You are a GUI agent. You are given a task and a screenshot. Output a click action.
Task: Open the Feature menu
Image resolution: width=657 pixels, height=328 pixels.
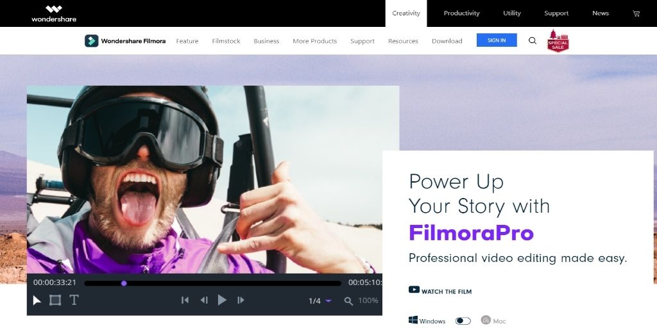click(x=187, y=41)
